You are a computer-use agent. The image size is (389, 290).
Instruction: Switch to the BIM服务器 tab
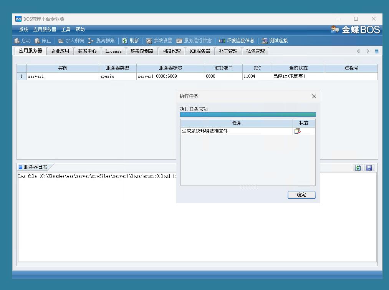click(x=200, y=51)
